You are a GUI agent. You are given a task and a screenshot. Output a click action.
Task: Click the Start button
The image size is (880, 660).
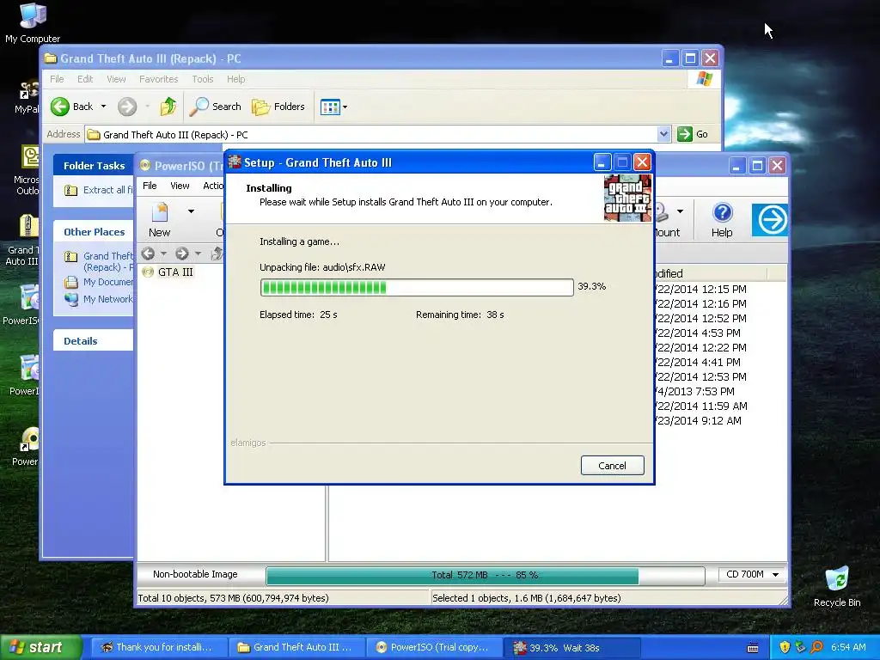41,647
